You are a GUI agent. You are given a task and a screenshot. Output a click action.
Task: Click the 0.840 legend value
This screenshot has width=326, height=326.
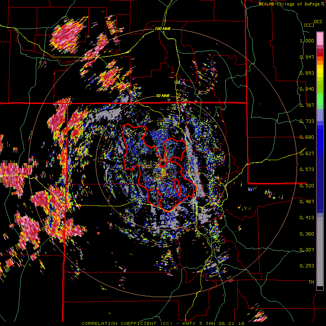(307, 89)
